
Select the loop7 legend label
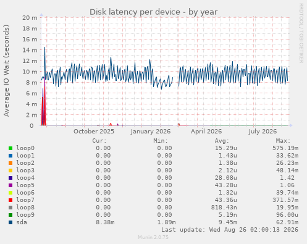pos(25,200)
